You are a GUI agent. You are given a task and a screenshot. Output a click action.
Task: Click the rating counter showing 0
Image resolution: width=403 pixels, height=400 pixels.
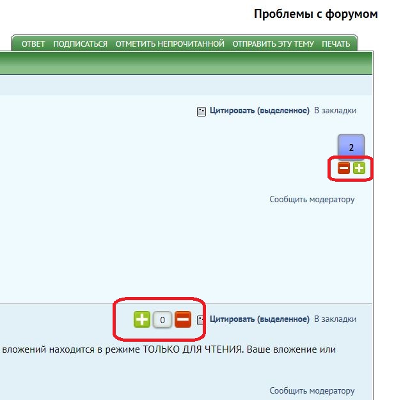162,319
